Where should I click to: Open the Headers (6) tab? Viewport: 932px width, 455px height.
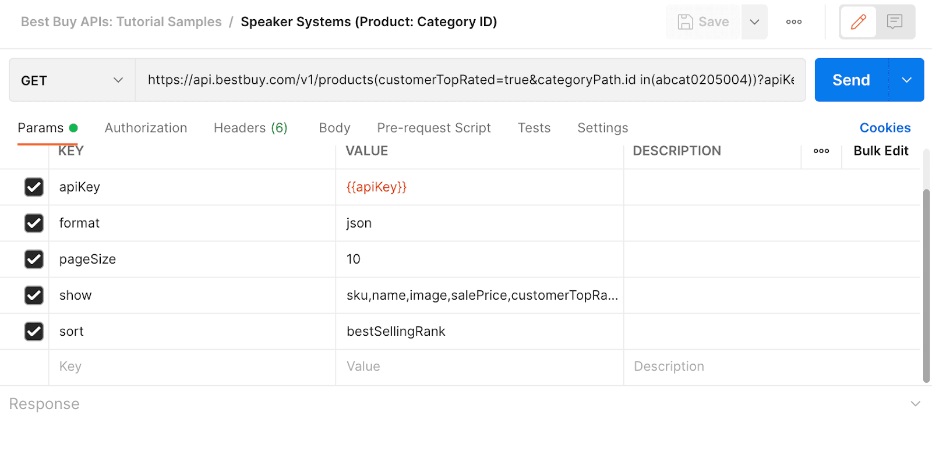(250, 128)
